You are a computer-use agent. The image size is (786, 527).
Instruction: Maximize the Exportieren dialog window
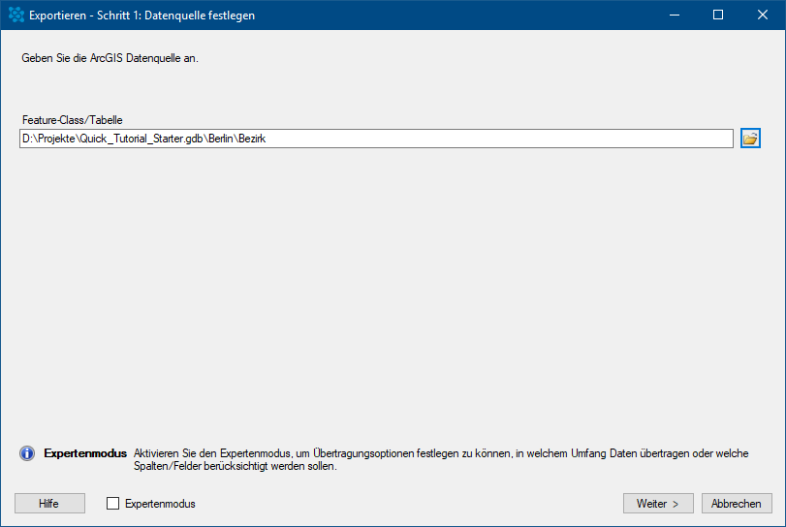coord(718,15)
